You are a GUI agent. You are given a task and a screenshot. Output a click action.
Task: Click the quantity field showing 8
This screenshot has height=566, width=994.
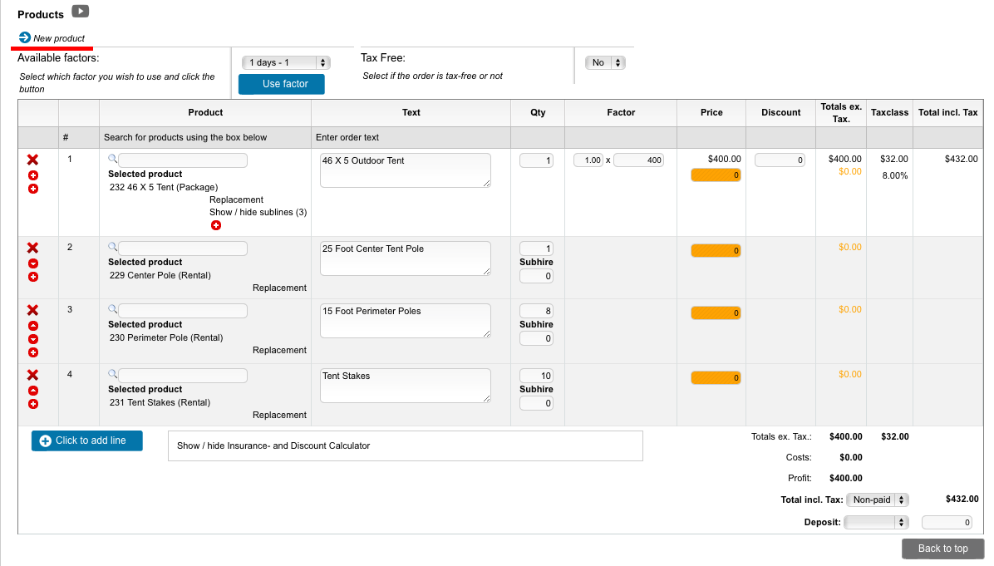coord(536,311)
